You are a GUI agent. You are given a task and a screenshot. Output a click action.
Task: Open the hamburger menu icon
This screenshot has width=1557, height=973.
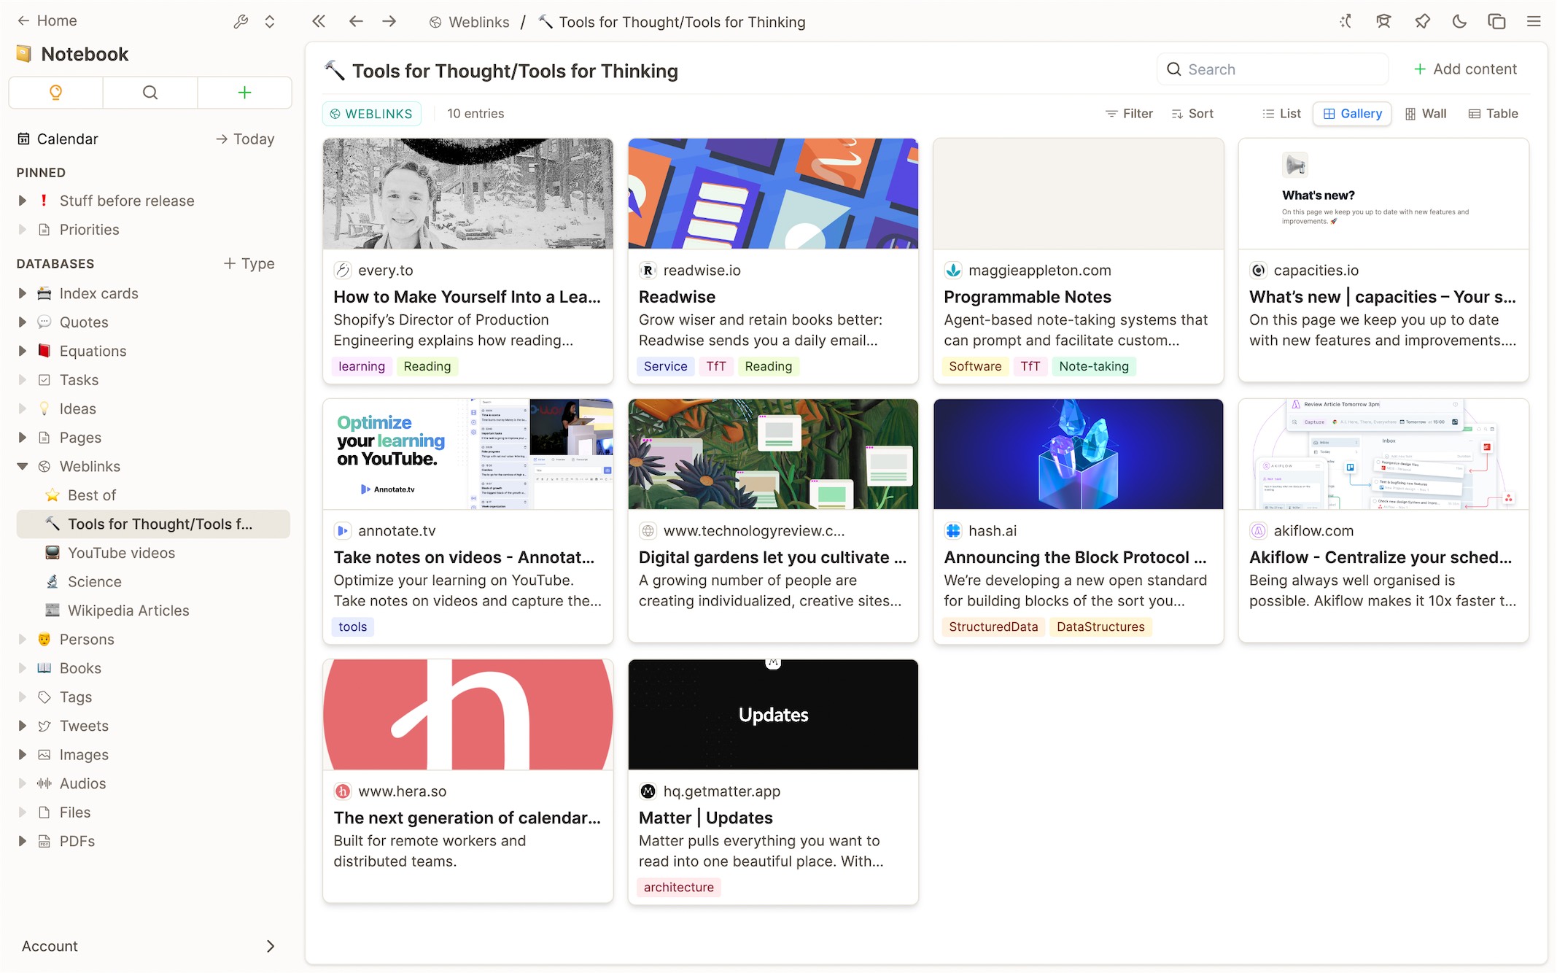point(1534,21)
